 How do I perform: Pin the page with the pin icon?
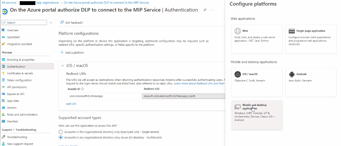pyautogui.click(x=205, y=10)
